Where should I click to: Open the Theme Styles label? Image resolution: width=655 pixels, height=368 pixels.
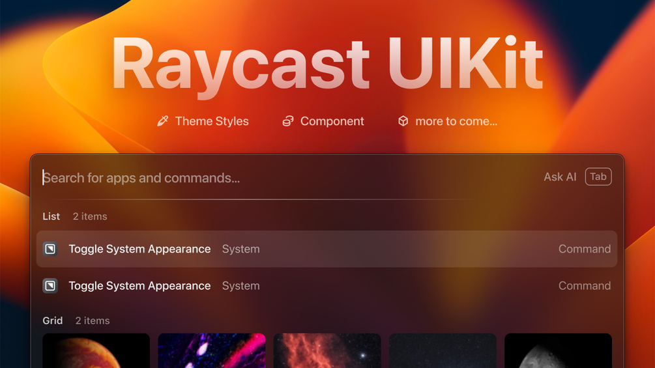pyautogui.click(x=212, y=121)
